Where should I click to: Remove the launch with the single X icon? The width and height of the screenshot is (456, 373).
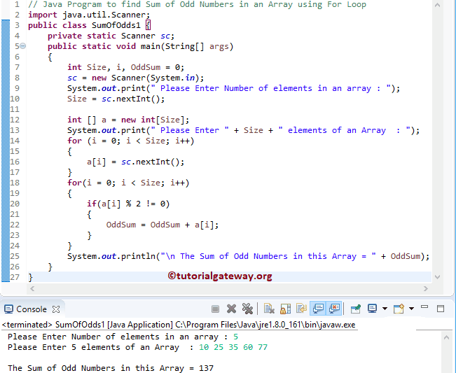pos(231,309)
